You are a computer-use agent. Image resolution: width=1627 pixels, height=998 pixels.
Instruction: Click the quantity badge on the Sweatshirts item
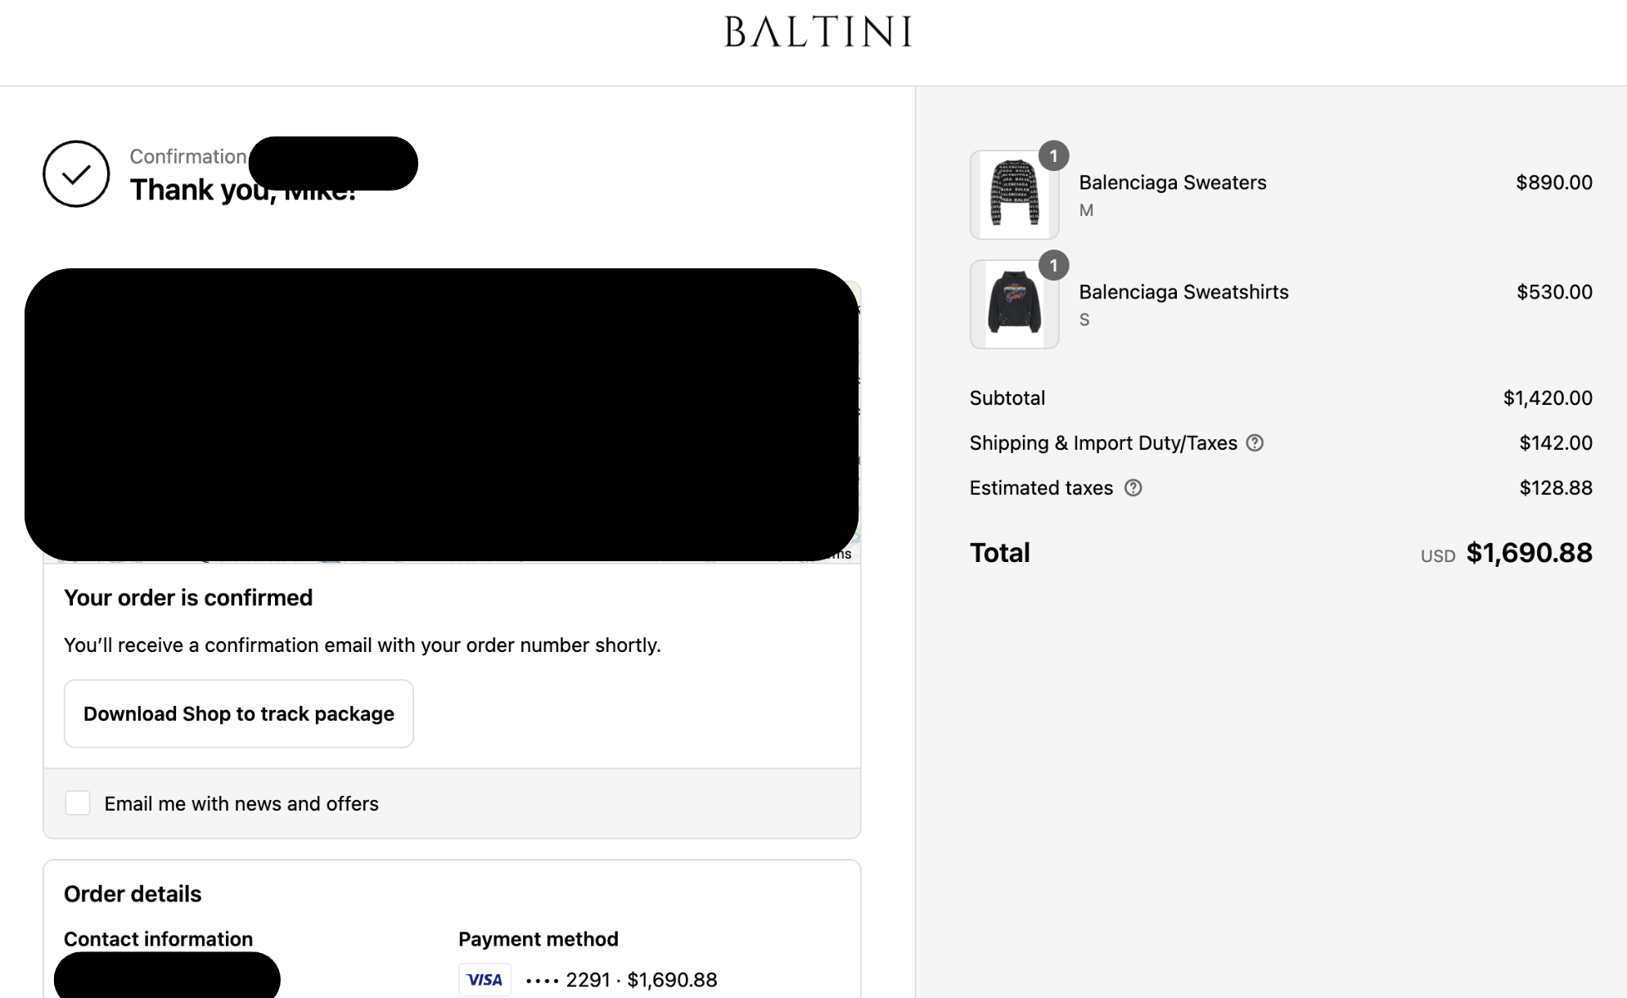(x=1053, y=265)
